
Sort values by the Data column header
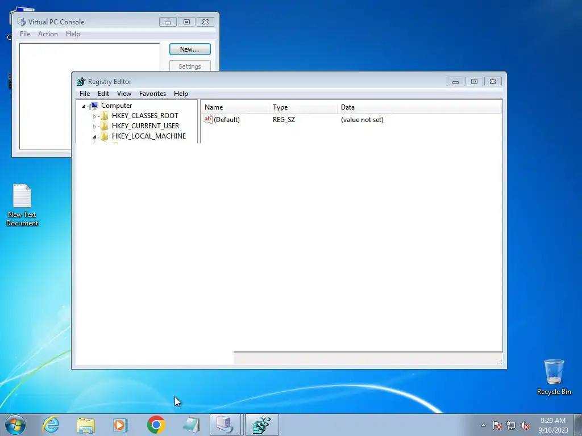[x=419, y=107]
